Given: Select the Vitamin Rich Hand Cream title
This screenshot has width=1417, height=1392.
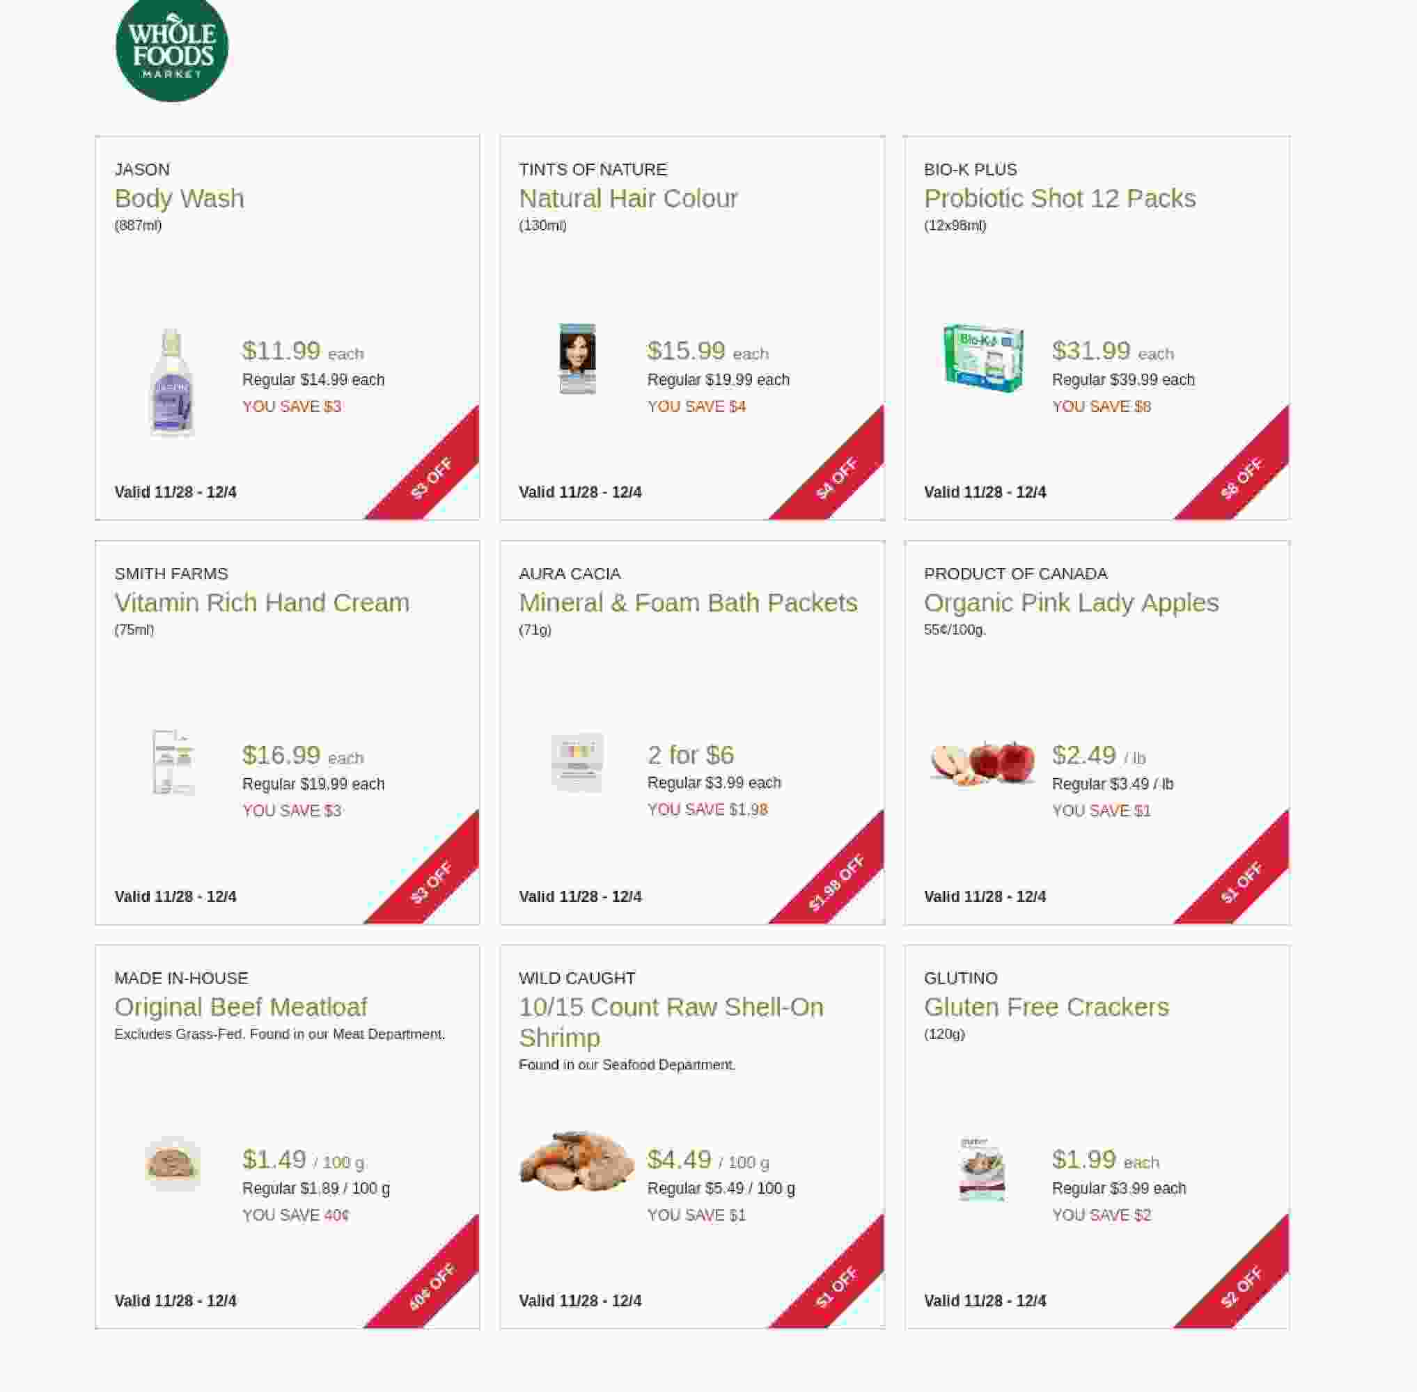Looking at the screenshot, I should pos(262,603).
